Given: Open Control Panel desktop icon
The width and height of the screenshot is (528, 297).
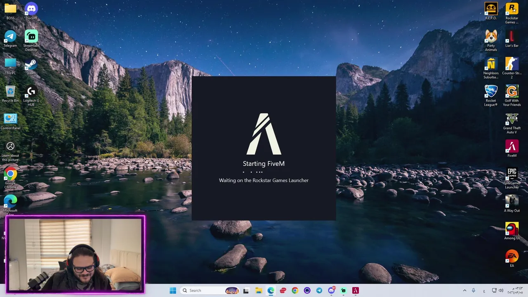Looking at the screenshot, I should 10,121.
